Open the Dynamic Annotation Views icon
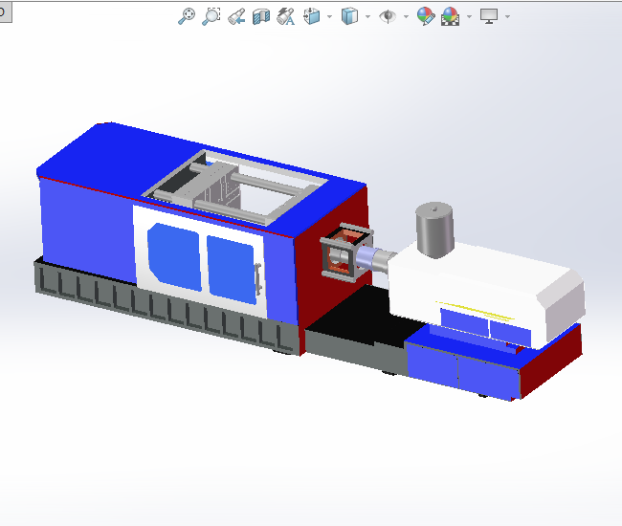The width and height of the screenshot is (622, 526). (285, 16)
